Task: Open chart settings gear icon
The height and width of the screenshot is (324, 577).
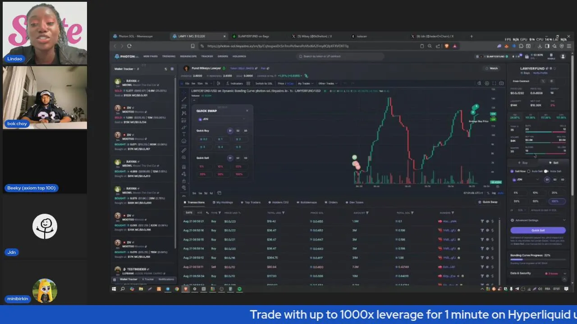Action: pos(487,83)
